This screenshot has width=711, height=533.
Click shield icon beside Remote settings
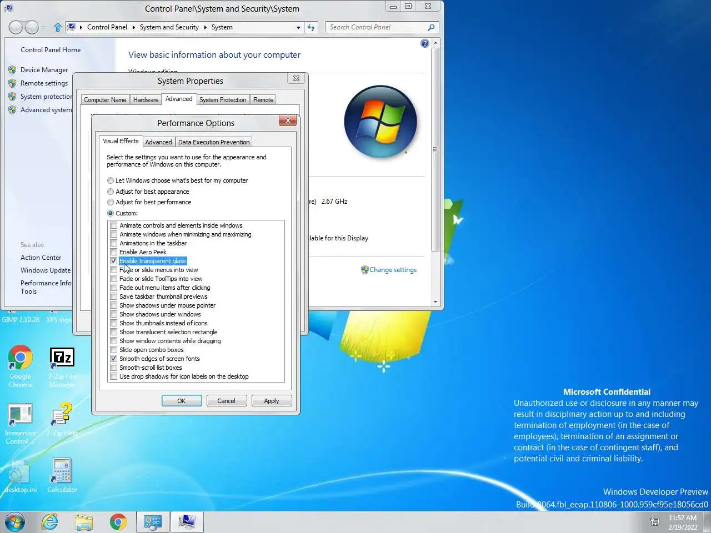tap(12, 83)
